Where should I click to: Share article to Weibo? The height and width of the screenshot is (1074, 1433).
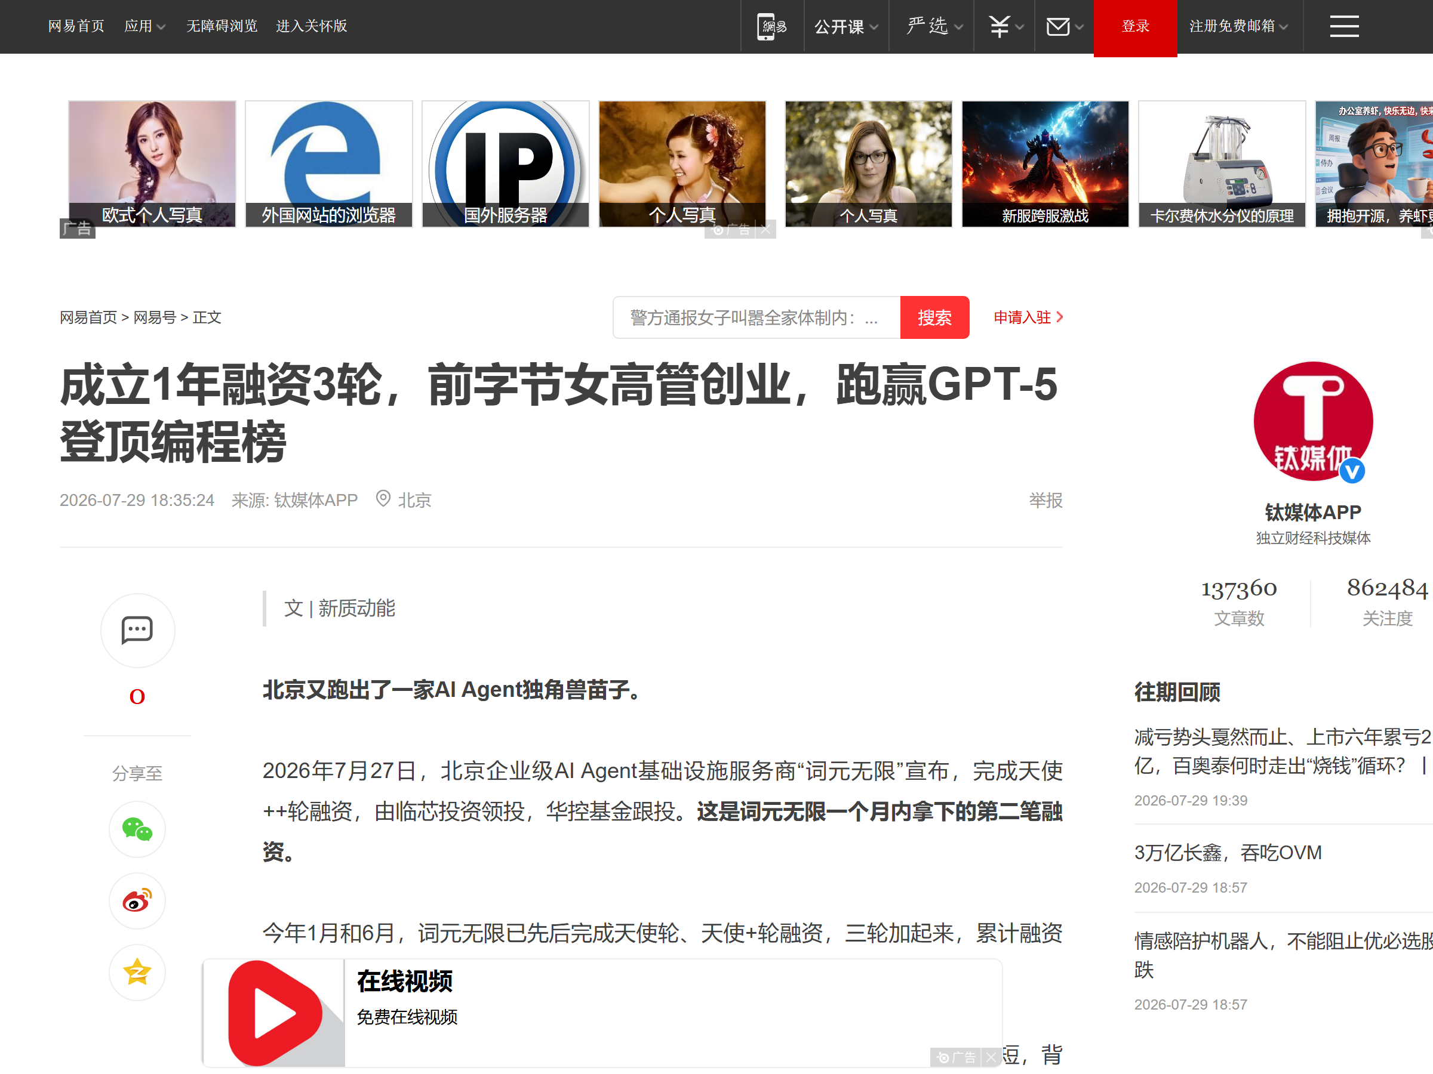[x=137, y=900]
